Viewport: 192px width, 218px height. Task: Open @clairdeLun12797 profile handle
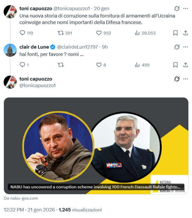(x=78, y=47)
